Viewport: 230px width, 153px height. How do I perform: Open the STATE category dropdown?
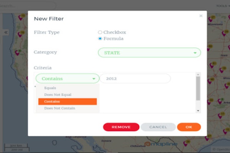coord(149,52)
